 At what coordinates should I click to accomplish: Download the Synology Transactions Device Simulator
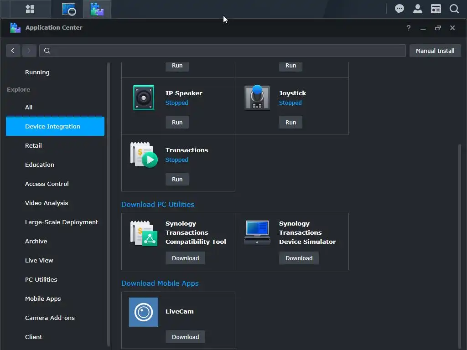point(299,258)
